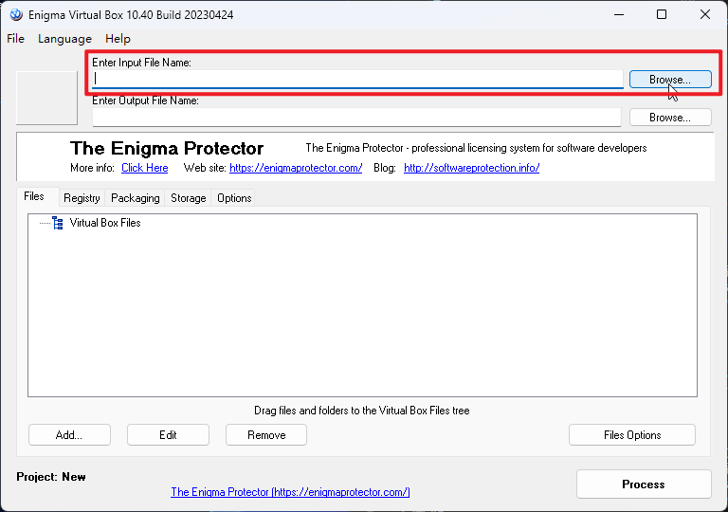This screenshot has height=512, width=728.
Task: Browse for the output file
Action: pos(670,118)
